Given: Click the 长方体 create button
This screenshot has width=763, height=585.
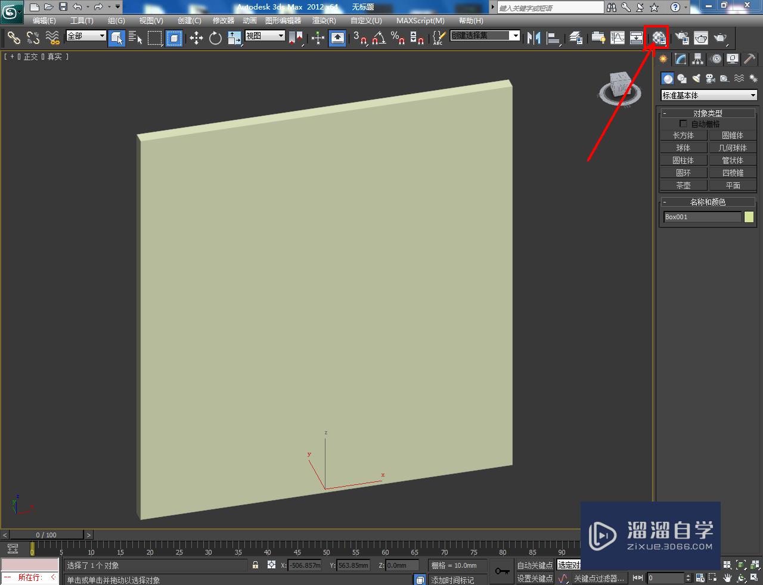Looking at the screenshot, I should coord(684,135).
